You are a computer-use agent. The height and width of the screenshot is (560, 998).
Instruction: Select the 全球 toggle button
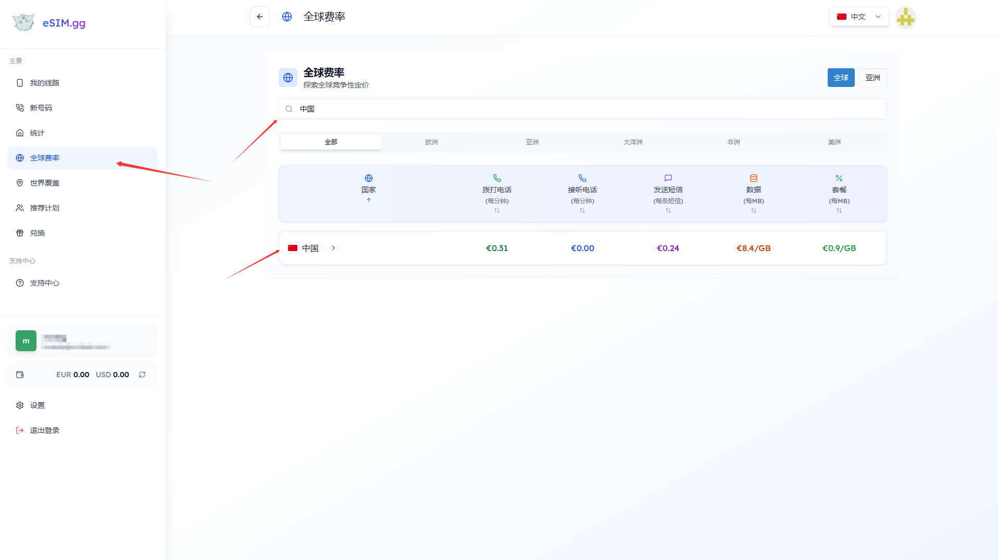pyautogui.click(x=841, y=78)
